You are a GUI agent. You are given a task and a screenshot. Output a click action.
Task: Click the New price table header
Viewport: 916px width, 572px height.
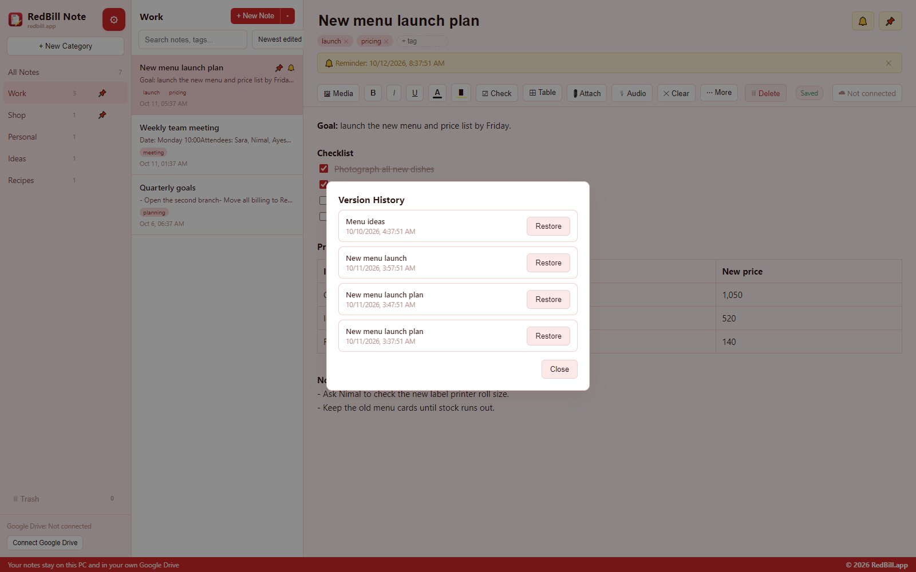[809, 272]
